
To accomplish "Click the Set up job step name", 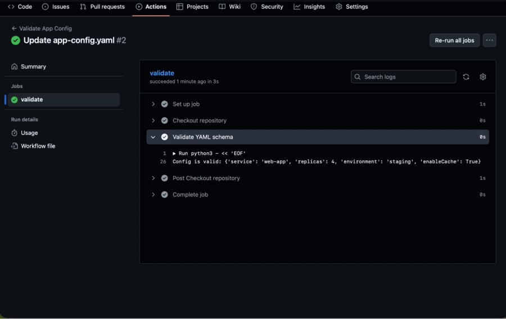I will tap(186, 104).
